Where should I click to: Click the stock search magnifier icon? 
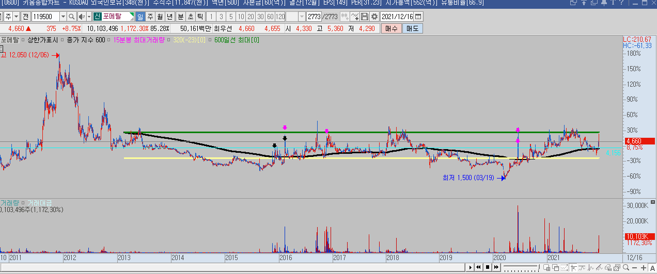point(72,17)
